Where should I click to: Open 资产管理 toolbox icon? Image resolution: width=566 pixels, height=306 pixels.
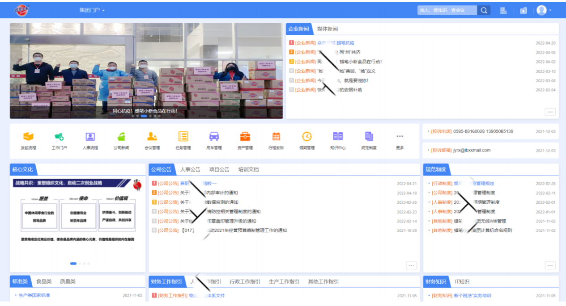[245, 137]
